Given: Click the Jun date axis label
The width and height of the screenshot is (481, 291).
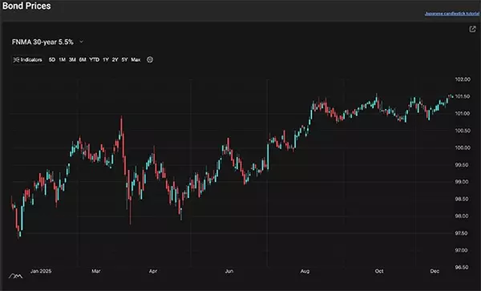Looking at the screenshot, I should click(229, 271).
